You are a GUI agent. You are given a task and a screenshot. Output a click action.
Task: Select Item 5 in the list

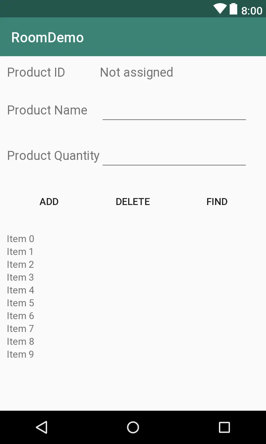point(20,303)
